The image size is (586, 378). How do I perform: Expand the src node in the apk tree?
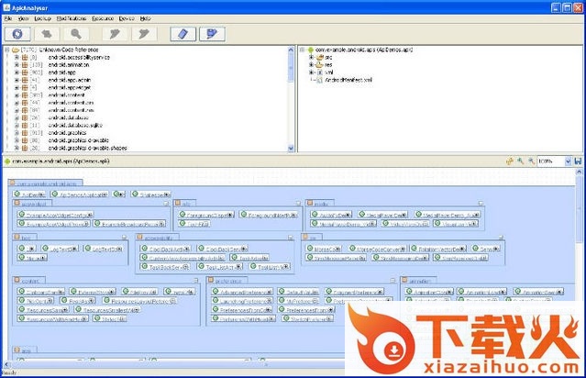(311, 57)
